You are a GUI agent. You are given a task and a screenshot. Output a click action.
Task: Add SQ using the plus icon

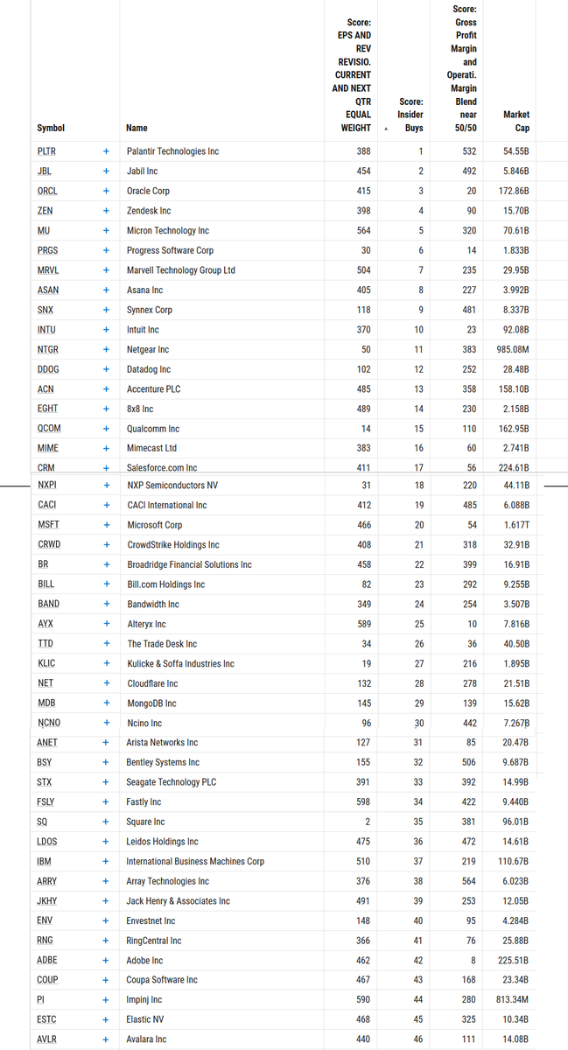[x=106, y=822]
